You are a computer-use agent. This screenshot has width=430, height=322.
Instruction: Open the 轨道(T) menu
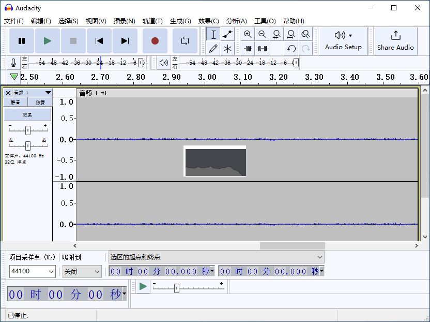(x=152, y=21)
